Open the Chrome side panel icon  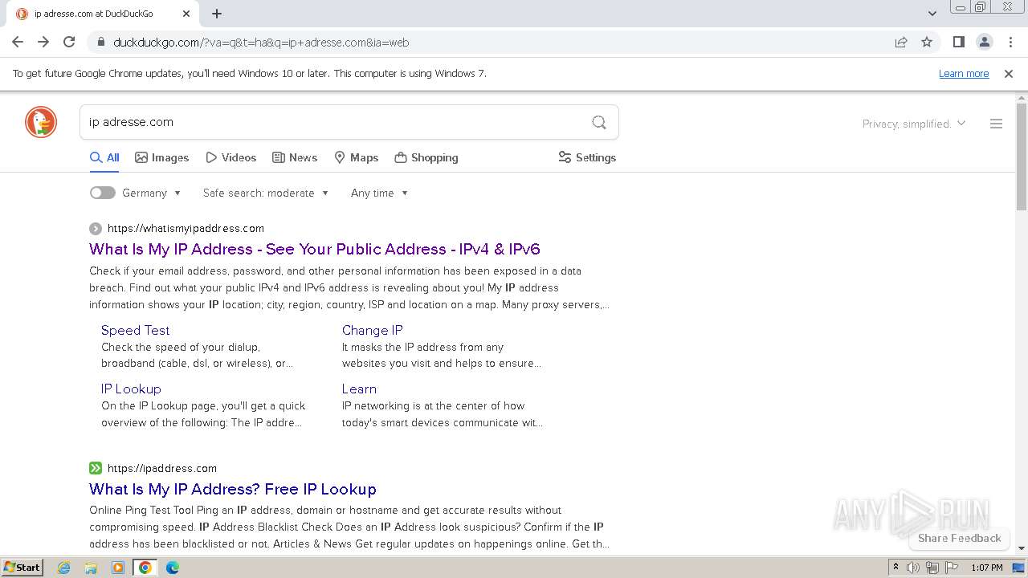(958, 42)
